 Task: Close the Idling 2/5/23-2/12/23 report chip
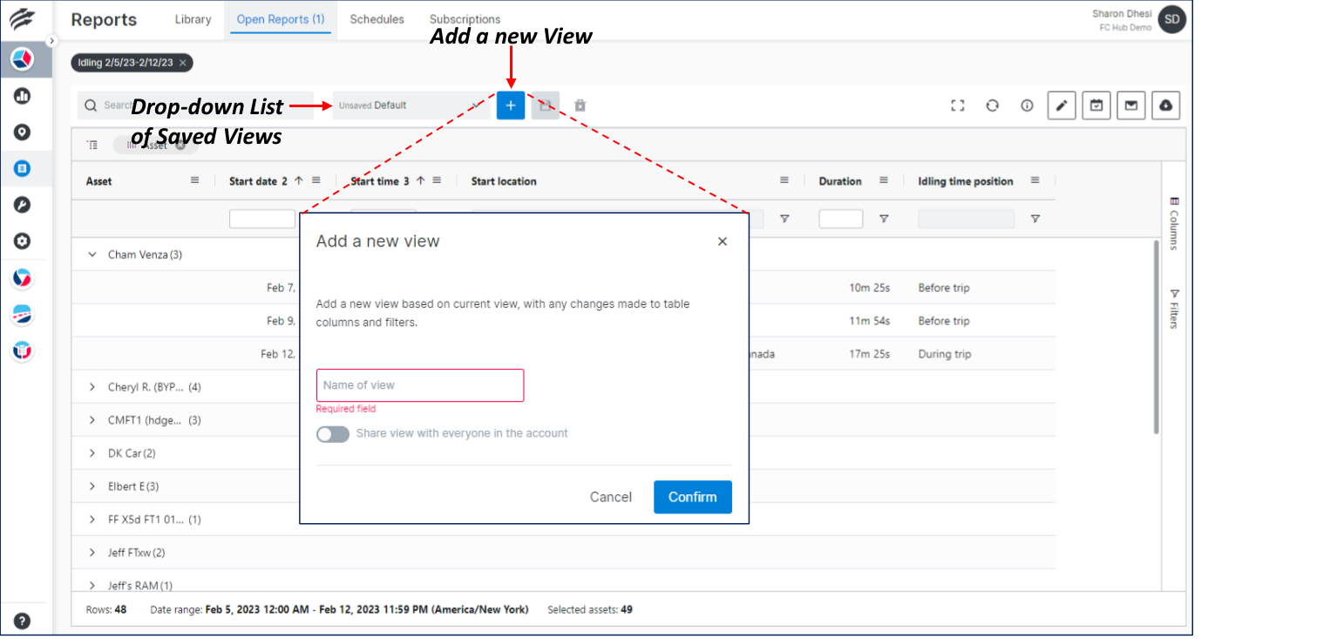coord(182,63)
